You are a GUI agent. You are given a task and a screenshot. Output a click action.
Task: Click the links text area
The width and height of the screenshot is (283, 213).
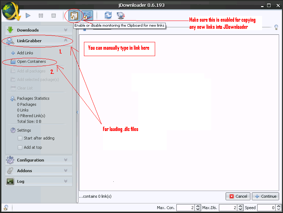179,113
